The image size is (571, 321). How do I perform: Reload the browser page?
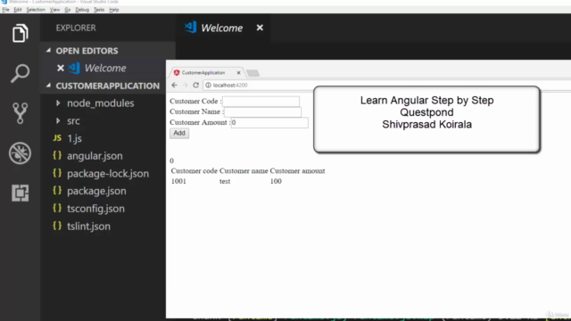[196, 85]
